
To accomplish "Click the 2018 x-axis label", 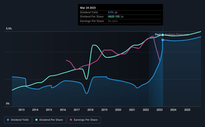I will 90,110.
